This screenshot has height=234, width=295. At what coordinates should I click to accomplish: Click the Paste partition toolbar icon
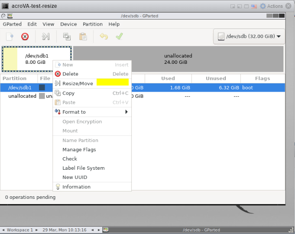pos(83,36)
